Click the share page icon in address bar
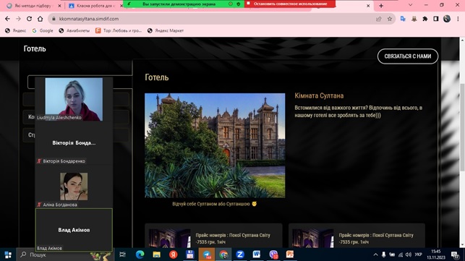The width and height of the screenshot is (465, 261). click(x=379, y=19)
